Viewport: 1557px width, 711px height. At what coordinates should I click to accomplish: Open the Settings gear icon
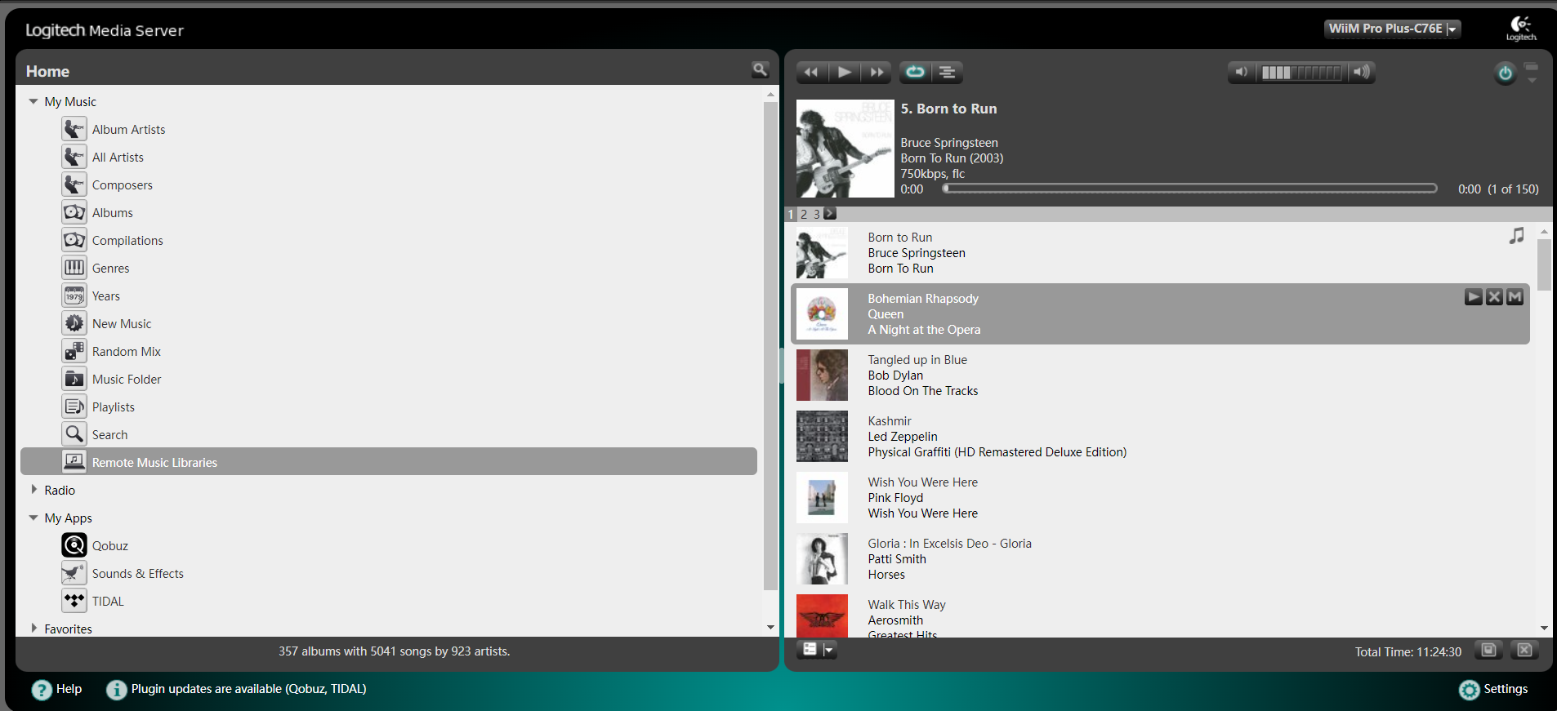click(1470, 690)
